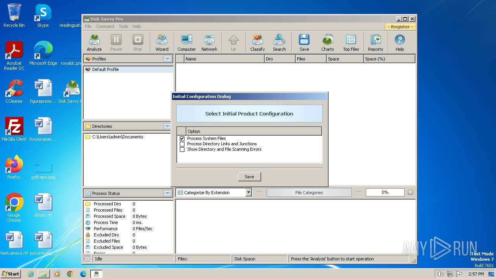Open figurerepresentation Word file on desktop
Viewport: 496px width, 279px height.
point(43,91)
